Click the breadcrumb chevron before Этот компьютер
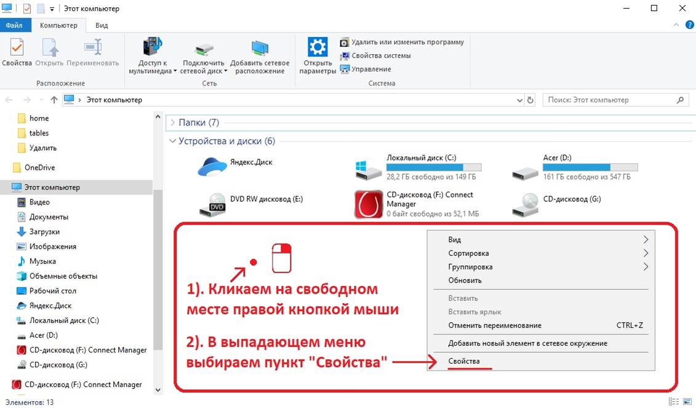The image size is (696, 408). pos(79,100)
